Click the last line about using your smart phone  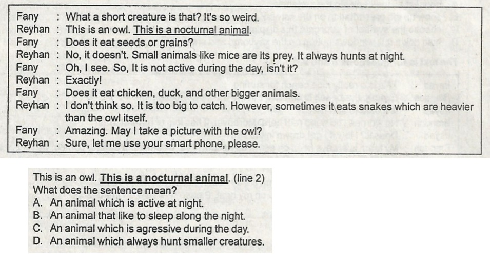point(163,144)
